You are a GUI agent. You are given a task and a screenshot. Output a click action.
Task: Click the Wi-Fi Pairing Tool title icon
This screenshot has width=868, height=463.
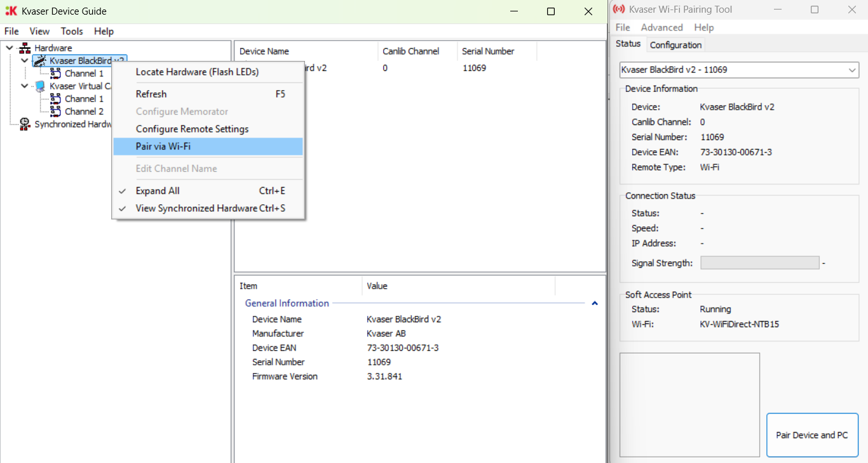[x=618, y=10]
